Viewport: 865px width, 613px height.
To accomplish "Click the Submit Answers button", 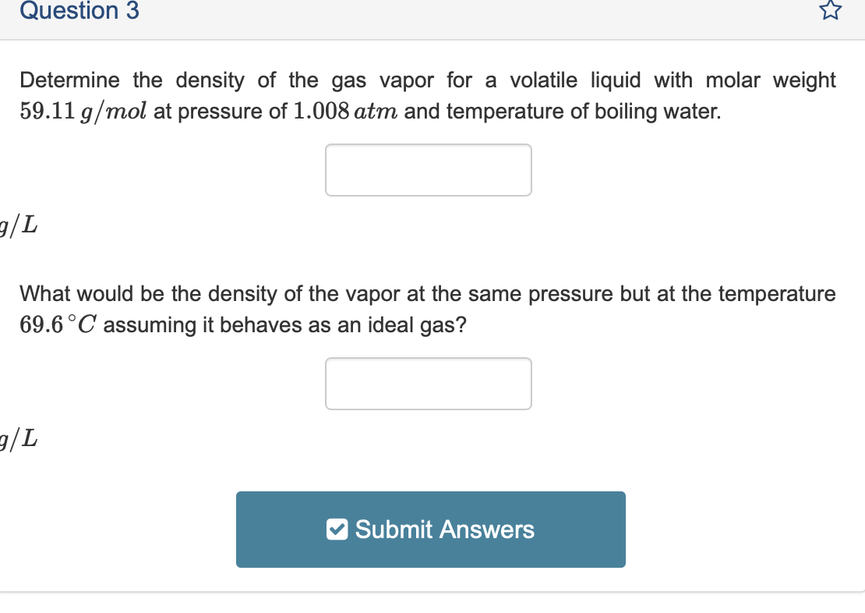I will point(431,530).
